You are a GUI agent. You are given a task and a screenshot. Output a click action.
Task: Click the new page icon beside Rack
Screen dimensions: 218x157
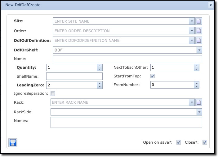(x=199, y=102)
